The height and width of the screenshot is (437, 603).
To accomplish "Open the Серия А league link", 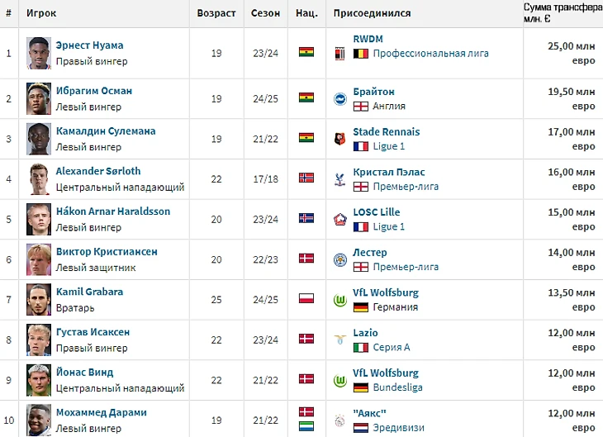I will [393, 347].
